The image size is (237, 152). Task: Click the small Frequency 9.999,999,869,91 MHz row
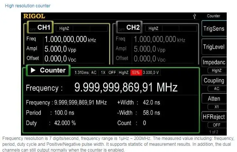67,103
